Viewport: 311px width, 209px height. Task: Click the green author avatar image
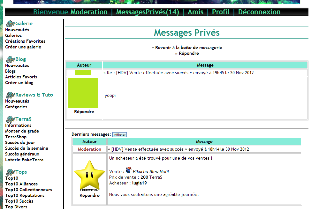click(x=83, y=93)
